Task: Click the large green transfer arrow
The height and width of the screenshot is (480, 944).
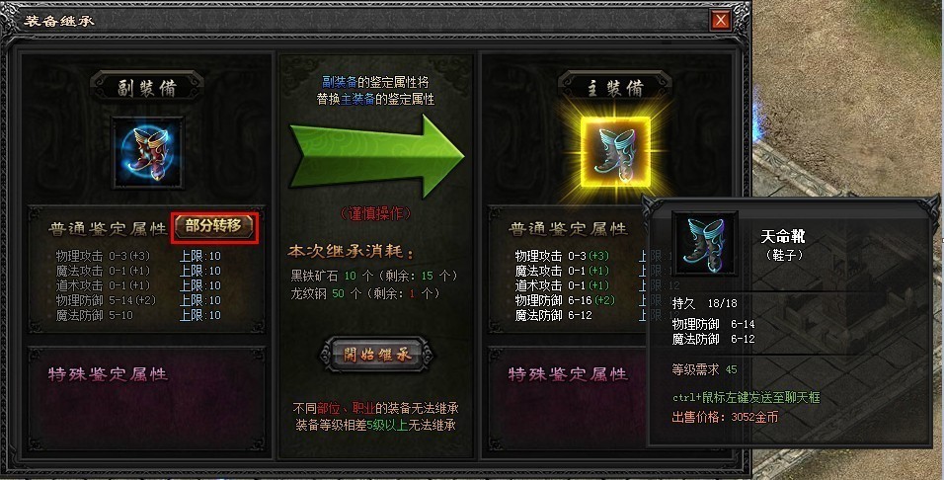Action: pos(377,156)
